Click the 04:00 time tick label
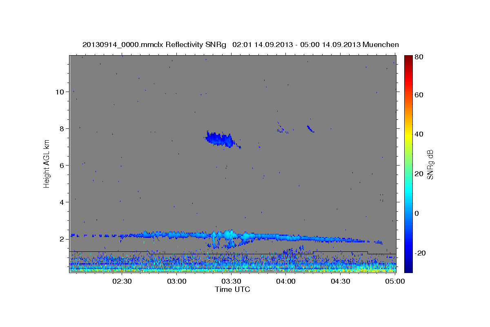The height and width of the screenshot is (327, 490). (286, 281)
